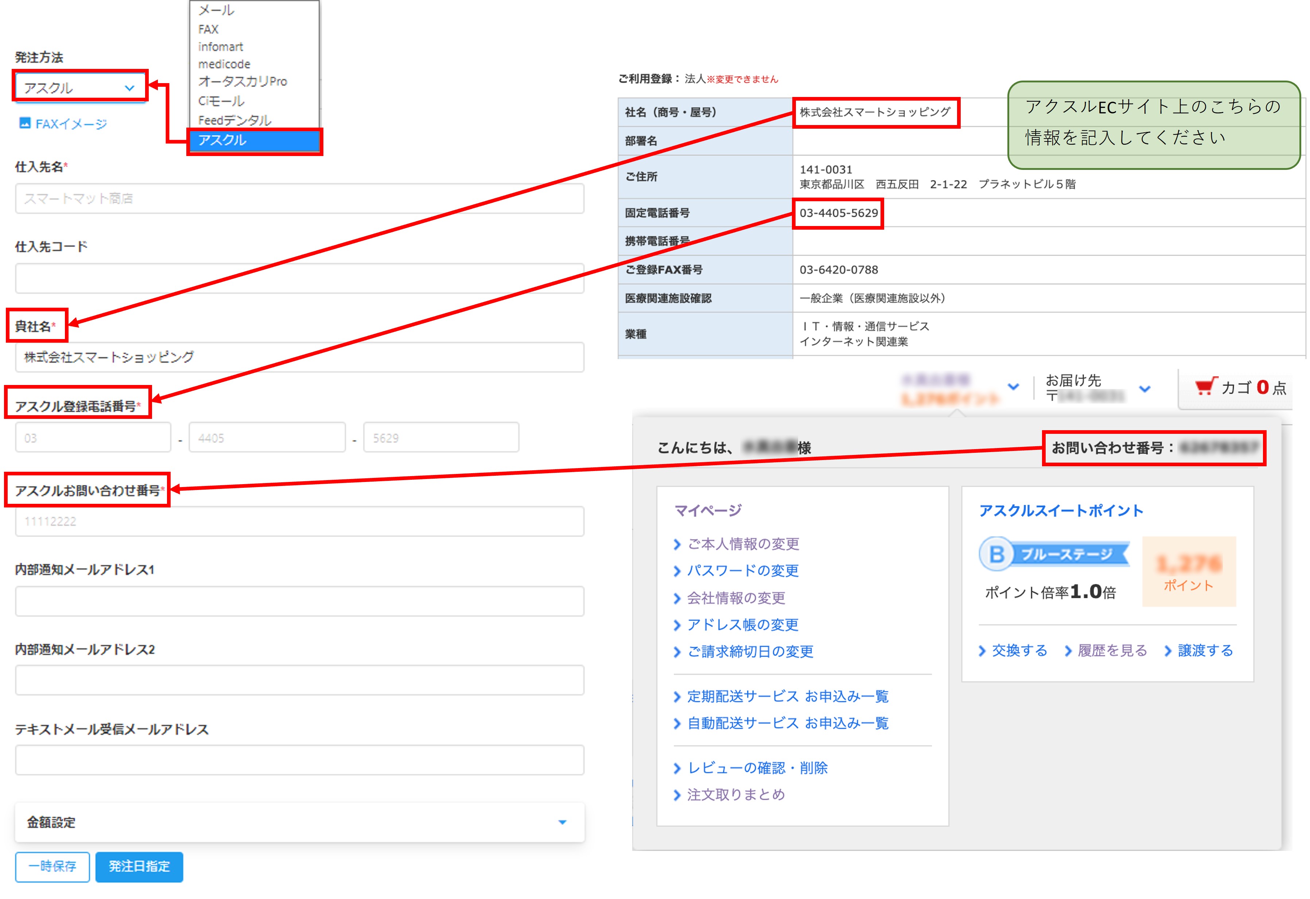
Task: Expand the 金額設定 section
Action: tap(299, 822)
